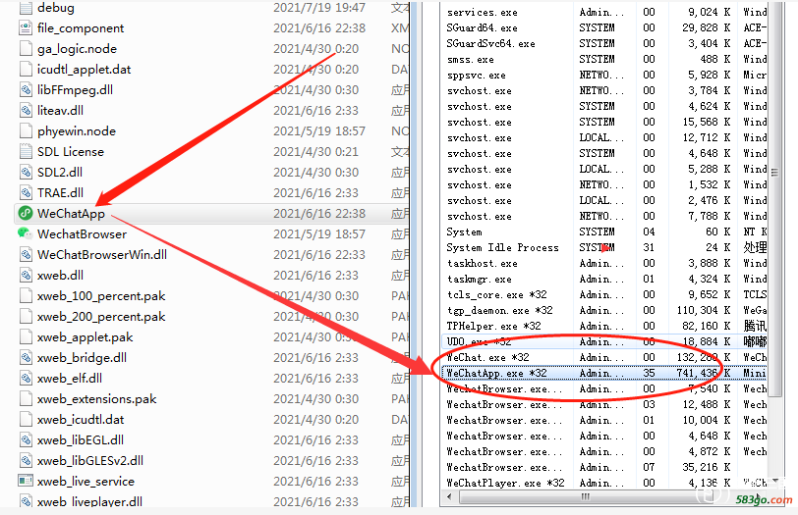Click the TRAE.dll file icon
The width and height of the screenshot is (798, 515).
pos(26,192)
